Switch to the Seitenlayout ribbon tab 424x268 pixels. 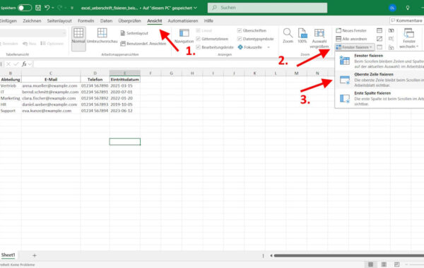tap(59, 20)
